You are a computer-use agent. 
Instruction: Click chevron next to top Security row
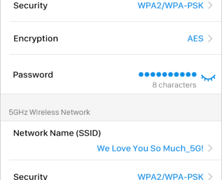(x=210, y=5)
